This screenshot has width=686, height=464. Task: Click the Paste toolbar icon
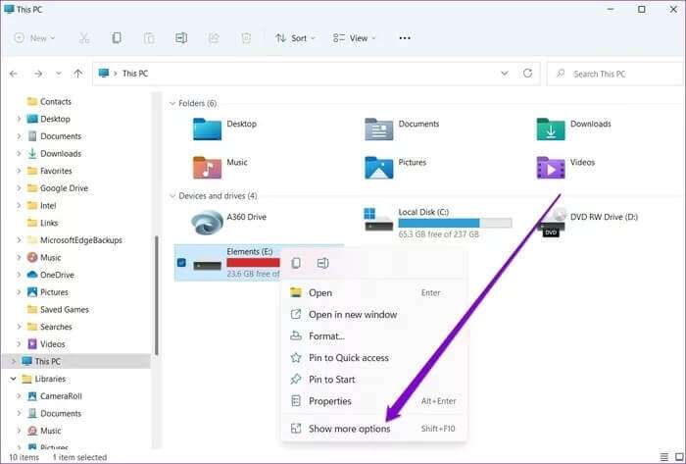[x=149, y=38]
